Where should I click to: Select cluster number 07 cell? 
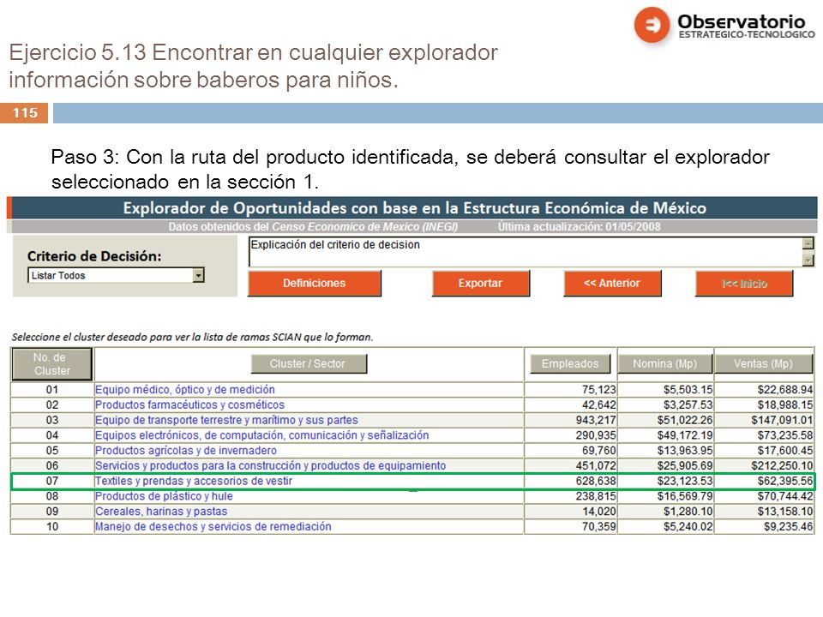pos(52,481)
